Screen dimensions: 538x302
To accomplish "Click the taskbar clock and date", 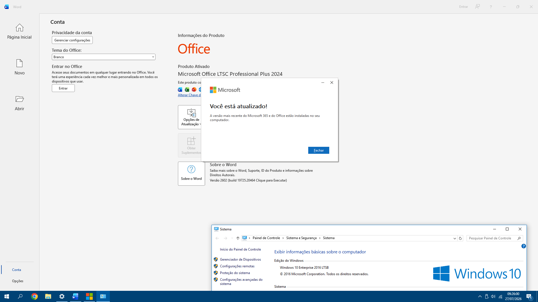I will pos(513,296).
